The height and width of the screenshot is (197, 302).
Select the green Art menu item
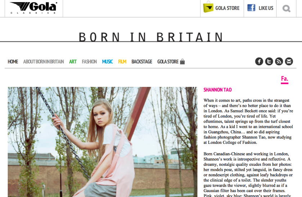73,62
